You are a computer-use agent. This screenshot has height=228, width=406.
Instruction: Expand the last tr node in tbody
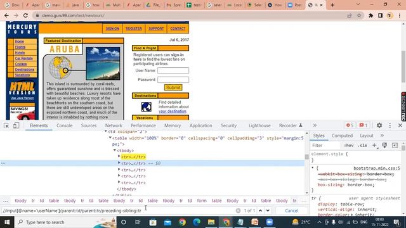(x=119, y=182)
